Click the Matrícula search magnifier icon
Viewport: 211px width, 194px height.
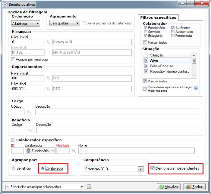74,151
